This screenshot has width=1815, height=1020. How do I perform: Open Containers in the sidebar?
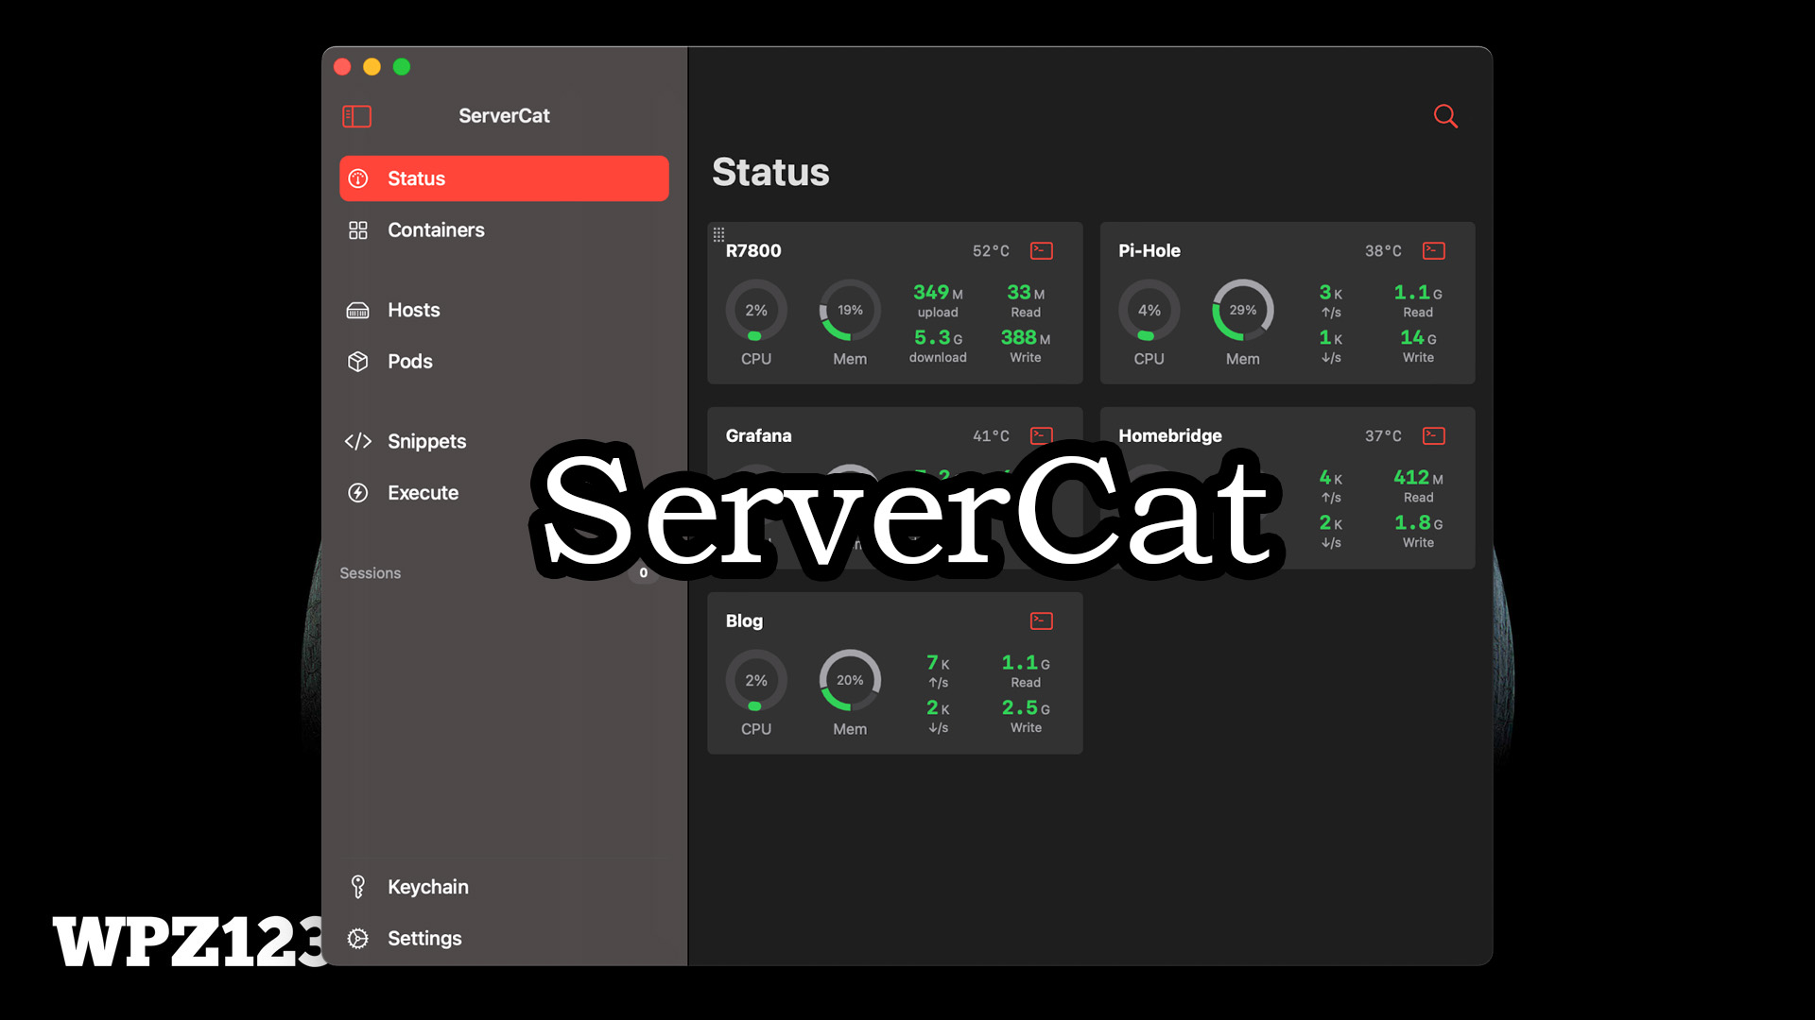pyautogui.click(x=504, y=230)
